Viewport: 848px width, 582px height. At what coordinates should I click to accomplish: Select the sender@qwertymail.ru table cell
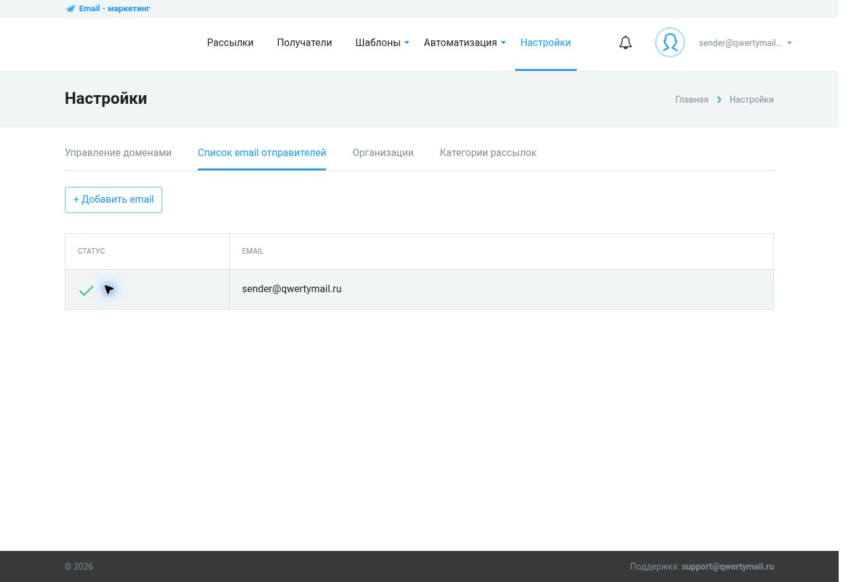[x=501, y=289]
